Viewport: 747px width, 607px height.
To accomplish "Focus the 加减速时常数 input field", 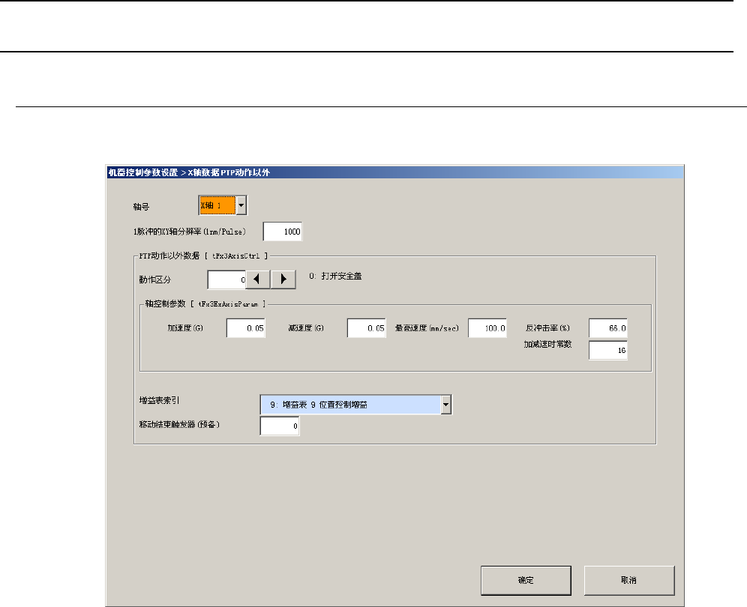I will tap(608, 350).
